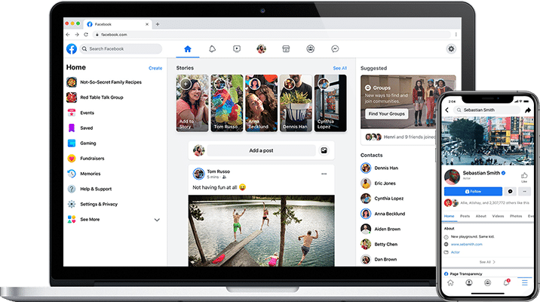Open Cynthia Lopez's story
Screen dimensions: 540x302
pyautogui.click(x=330, y=103)
